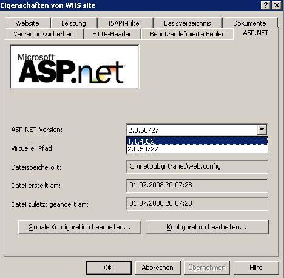Choose version 2.0.50727 from the list
This screenshot has height=278, width=284.
pos(197,149)
